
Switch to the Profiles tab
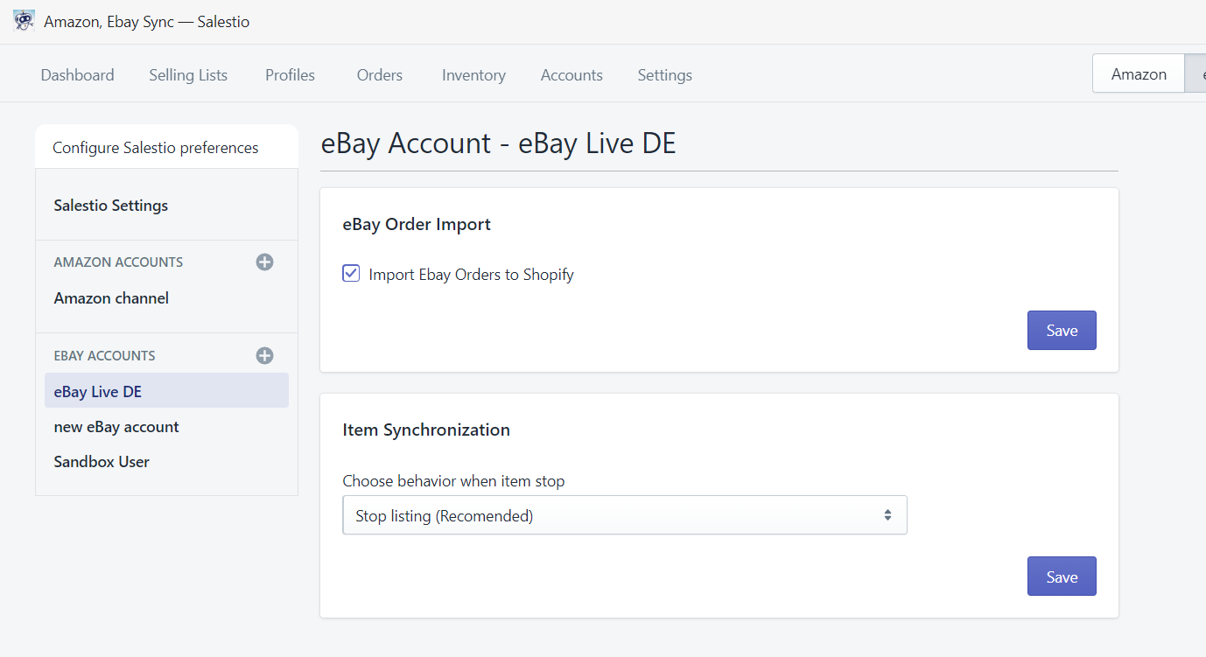(x=290, y=75)
